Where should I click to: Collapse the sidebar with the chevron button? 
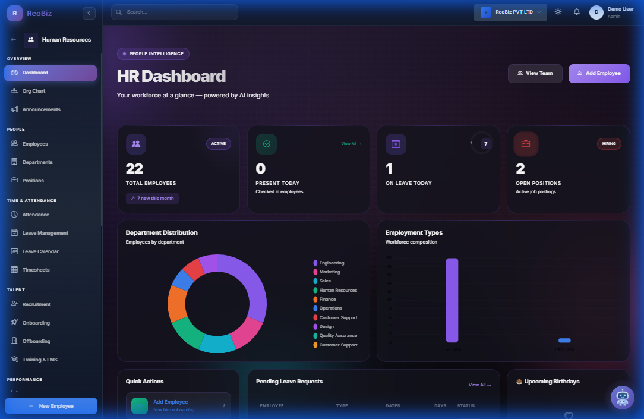89,12
